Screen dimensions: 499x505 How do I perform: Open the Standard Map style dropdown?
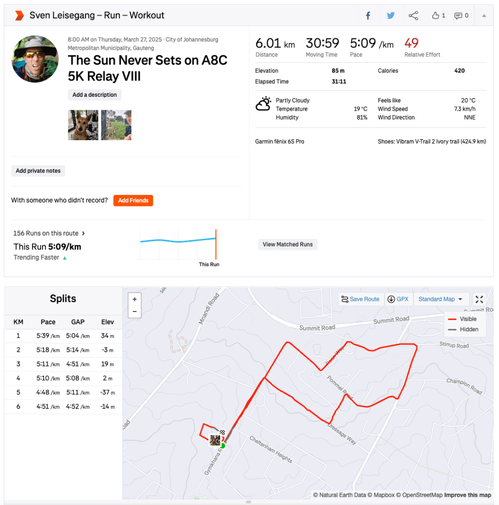(441, 299)
